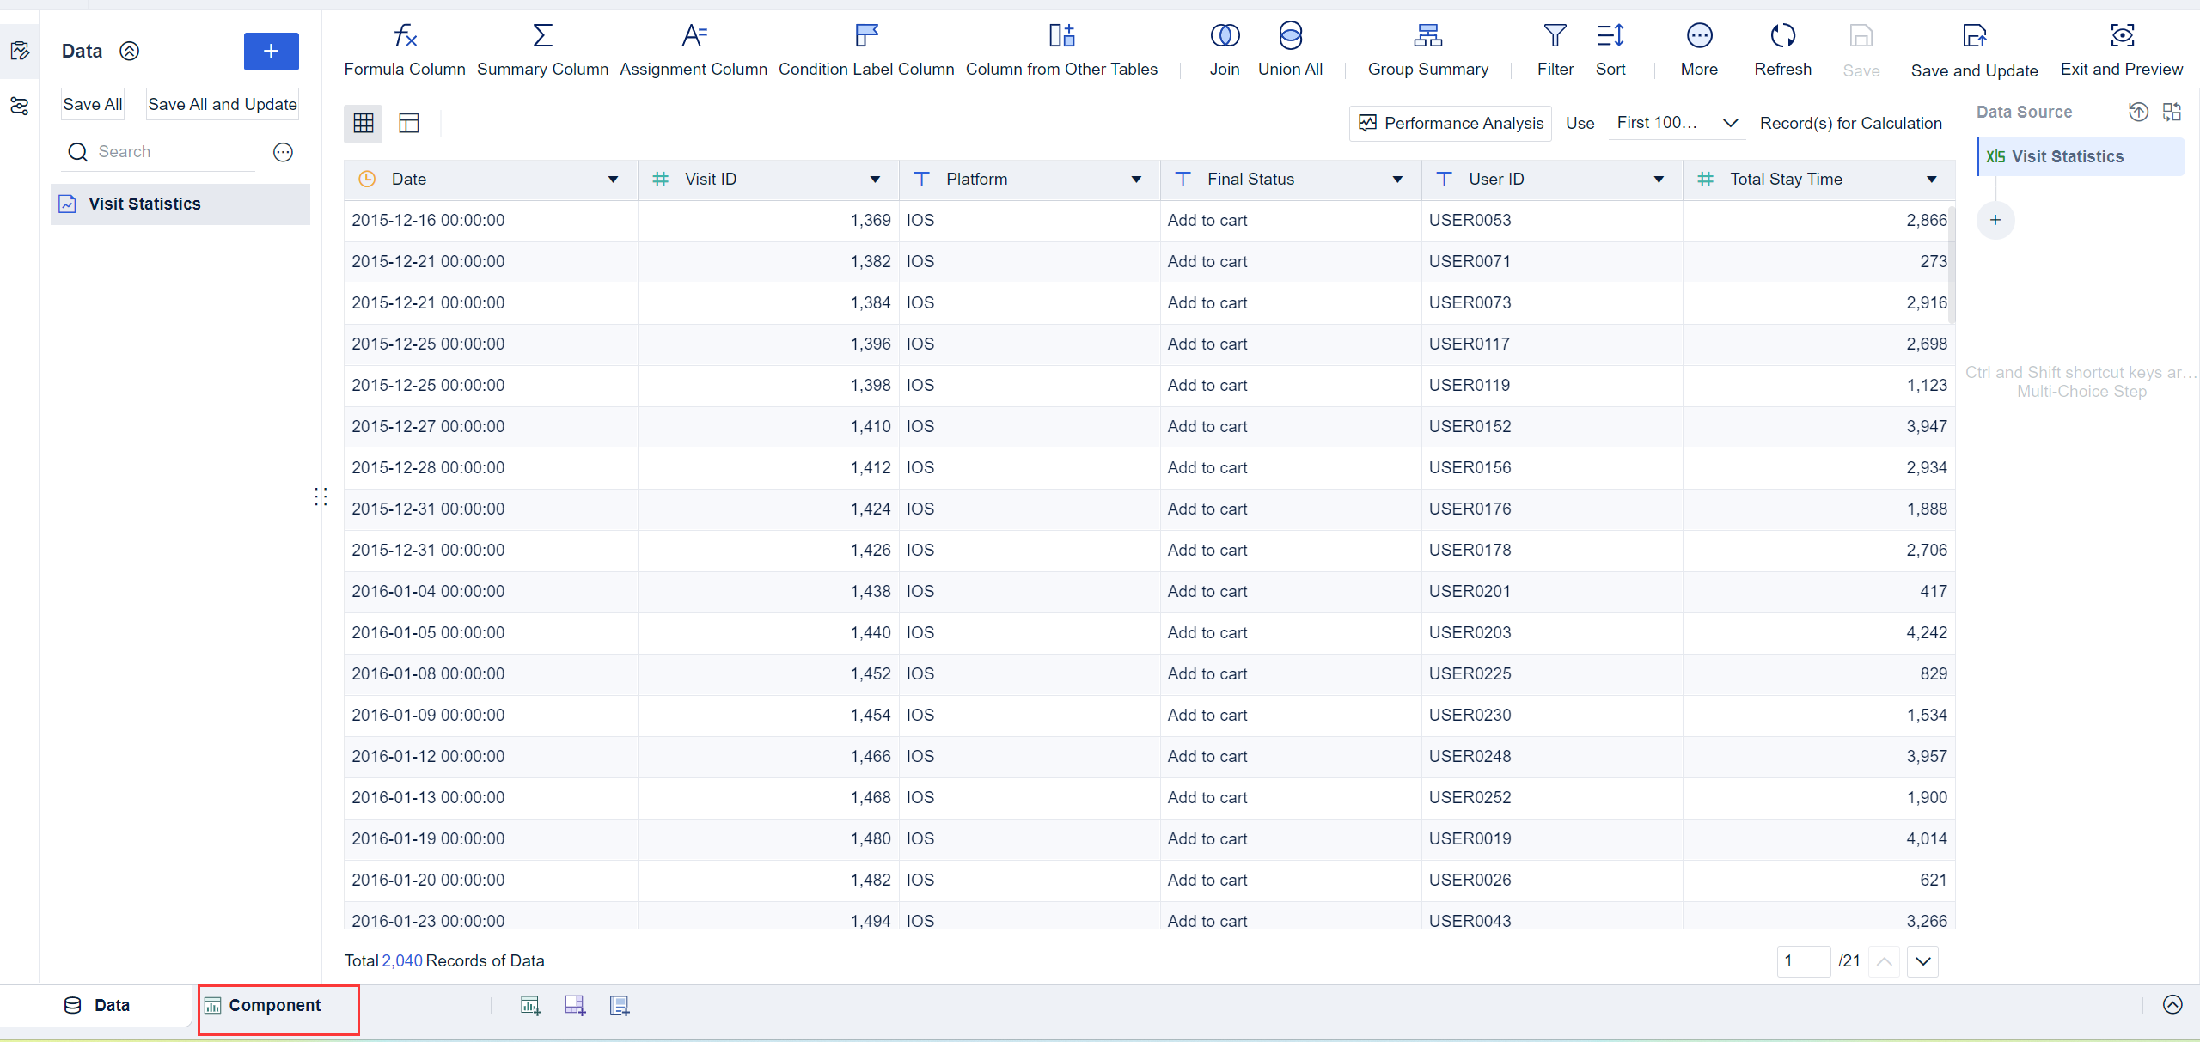The width and height of the screenshot is (2200, 1042).
Task: Open the top left sidebar edit icon
Action: [19, 51]
